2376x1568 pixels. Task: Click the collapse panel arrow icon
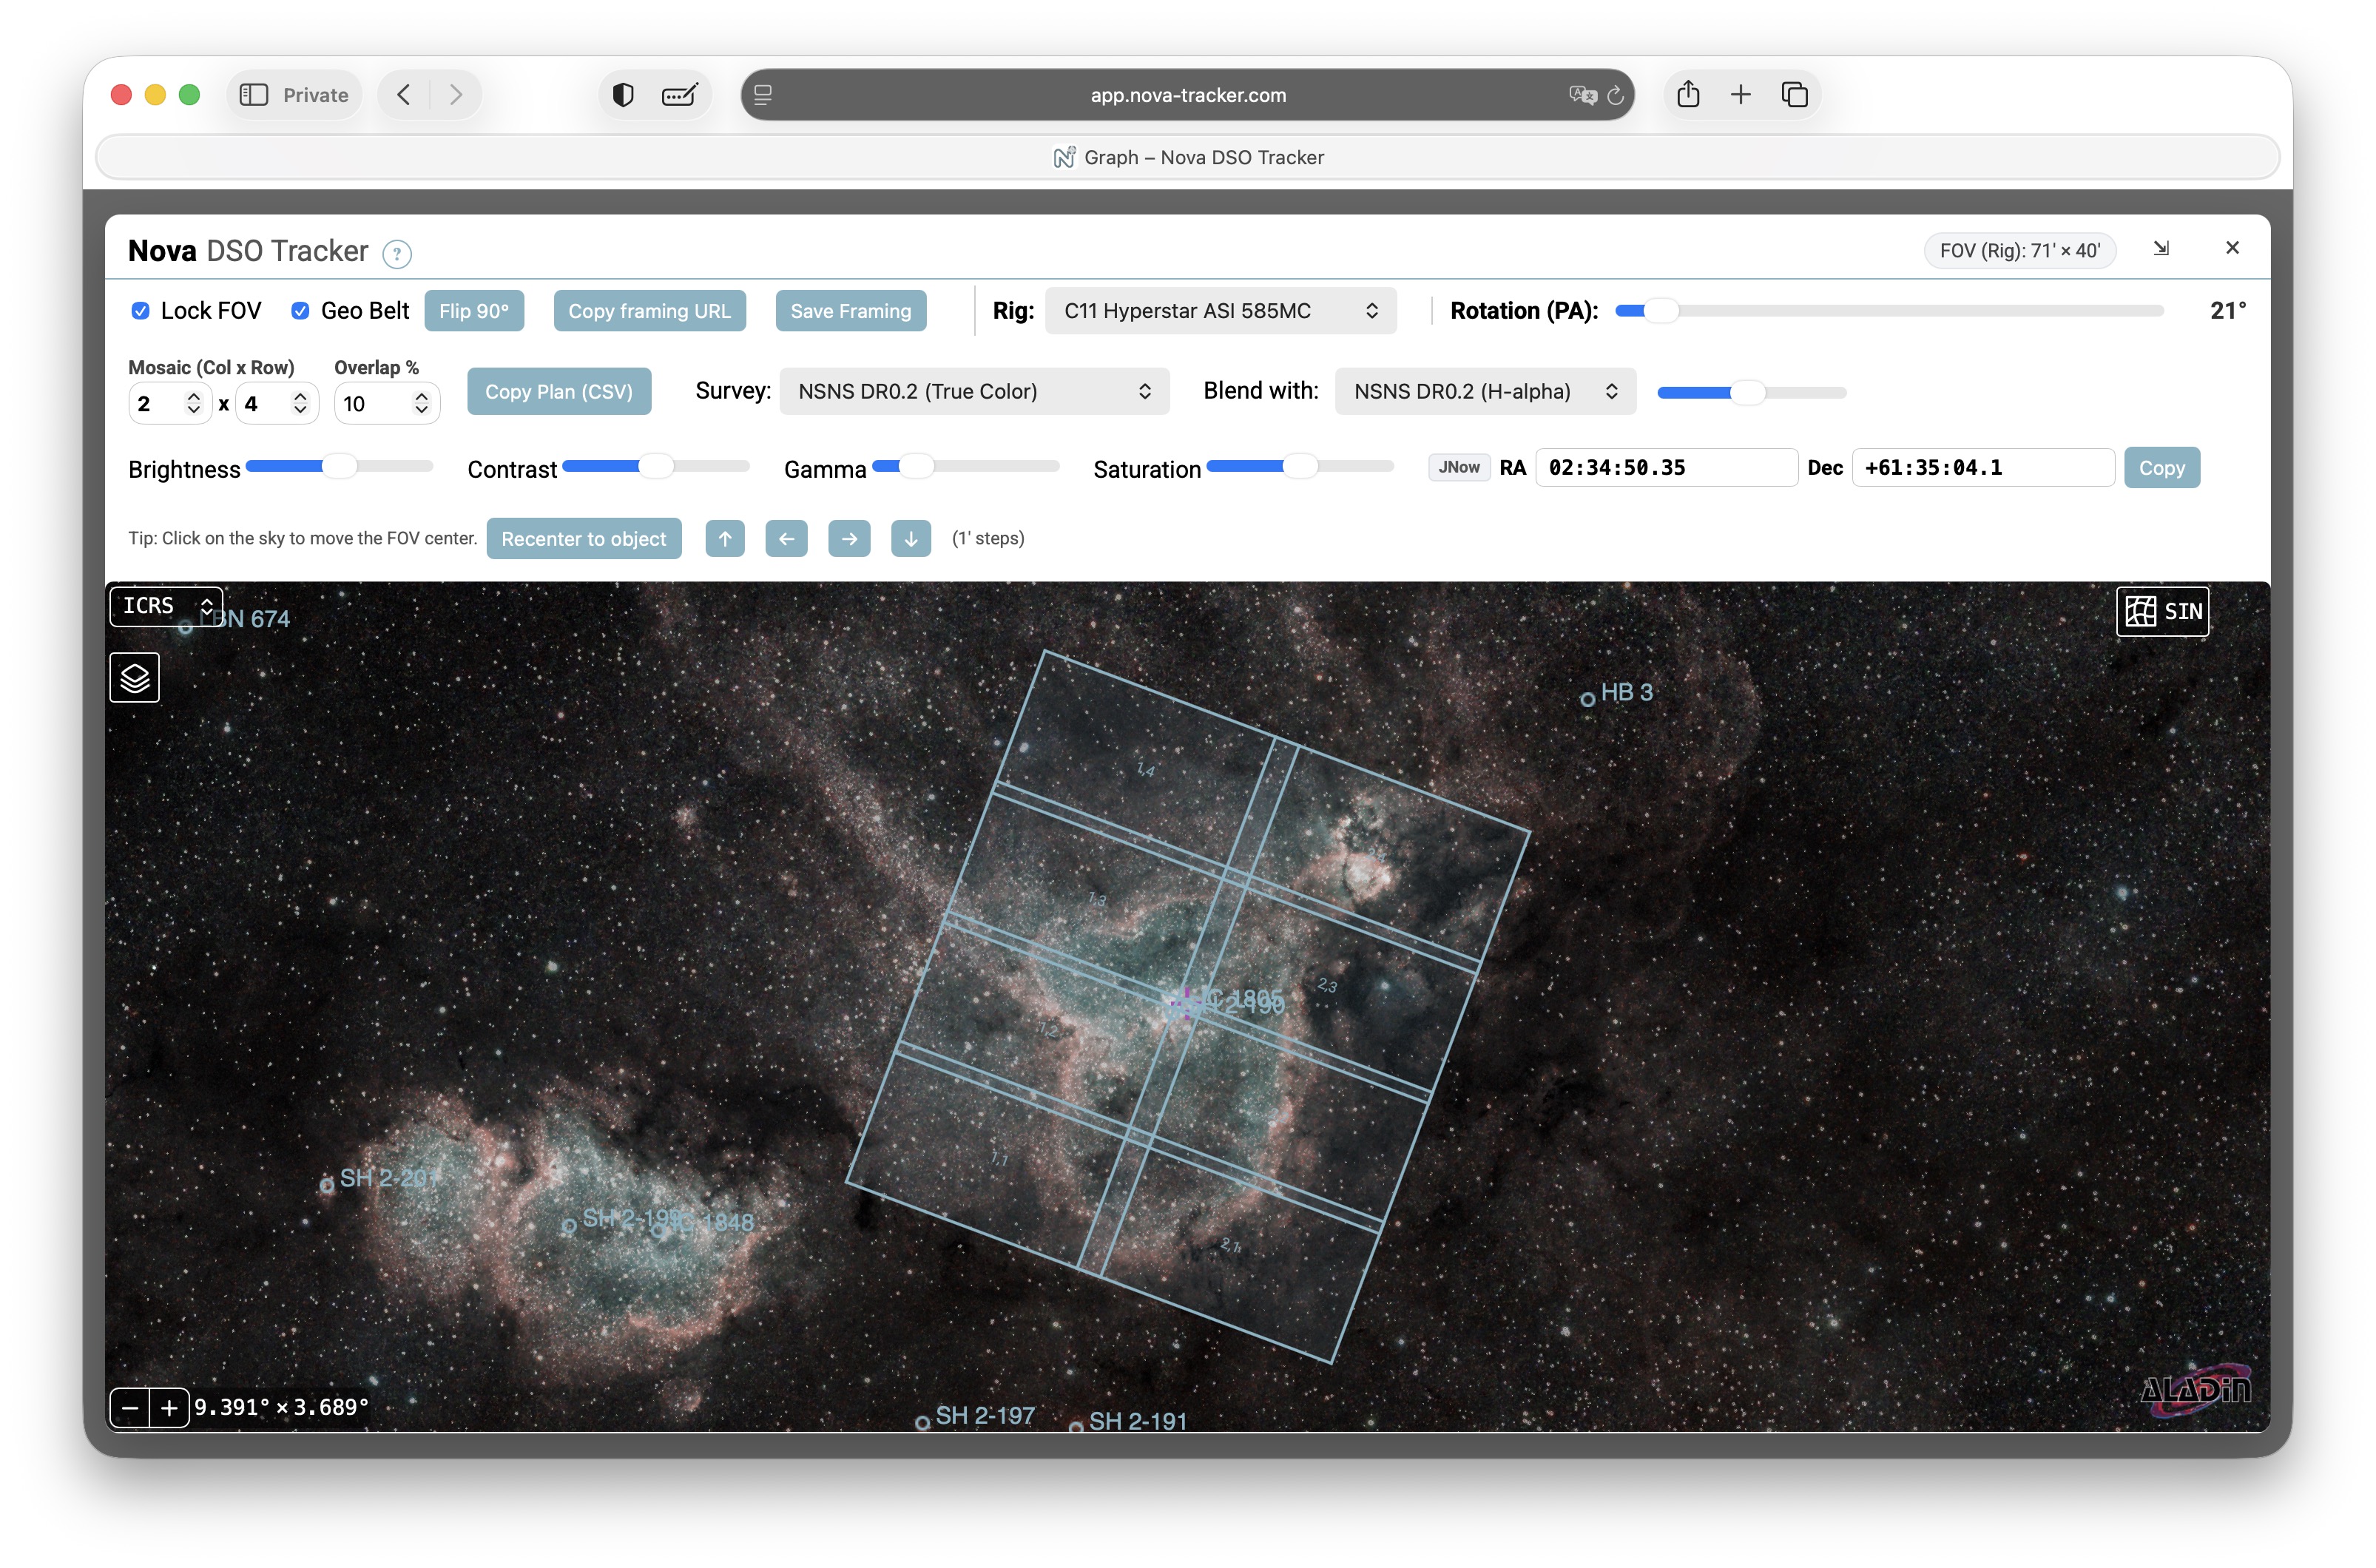[x=2161, y=248]
